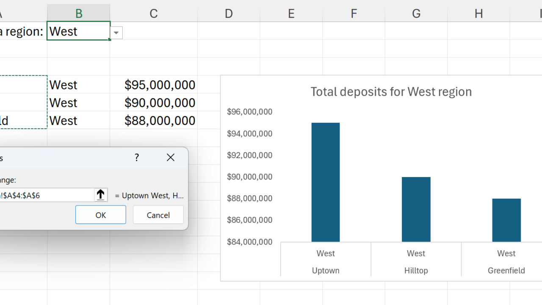Select column D header
Viewport: 542px width, 305px height.
(229, 14)
